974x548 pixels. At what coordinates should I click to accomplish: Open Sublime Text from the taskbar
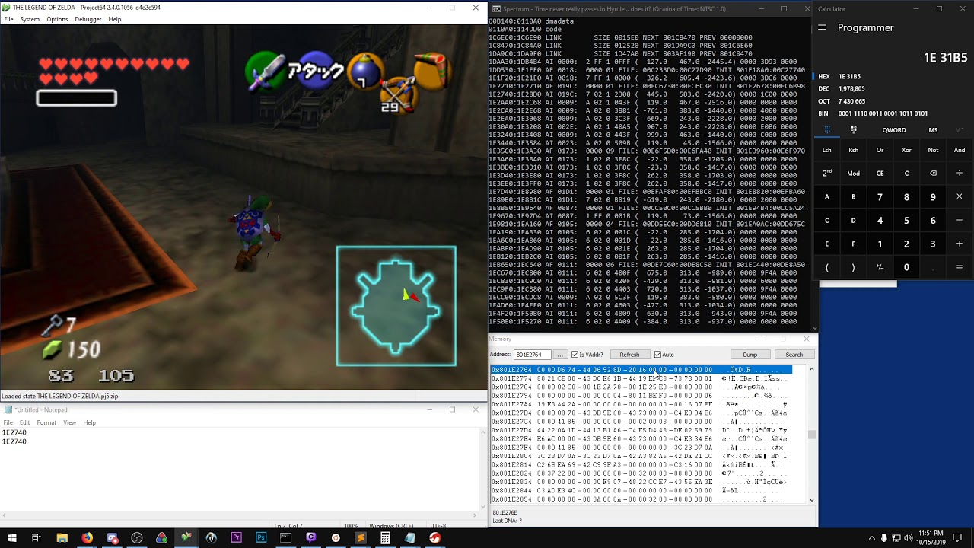click(360, 537)
